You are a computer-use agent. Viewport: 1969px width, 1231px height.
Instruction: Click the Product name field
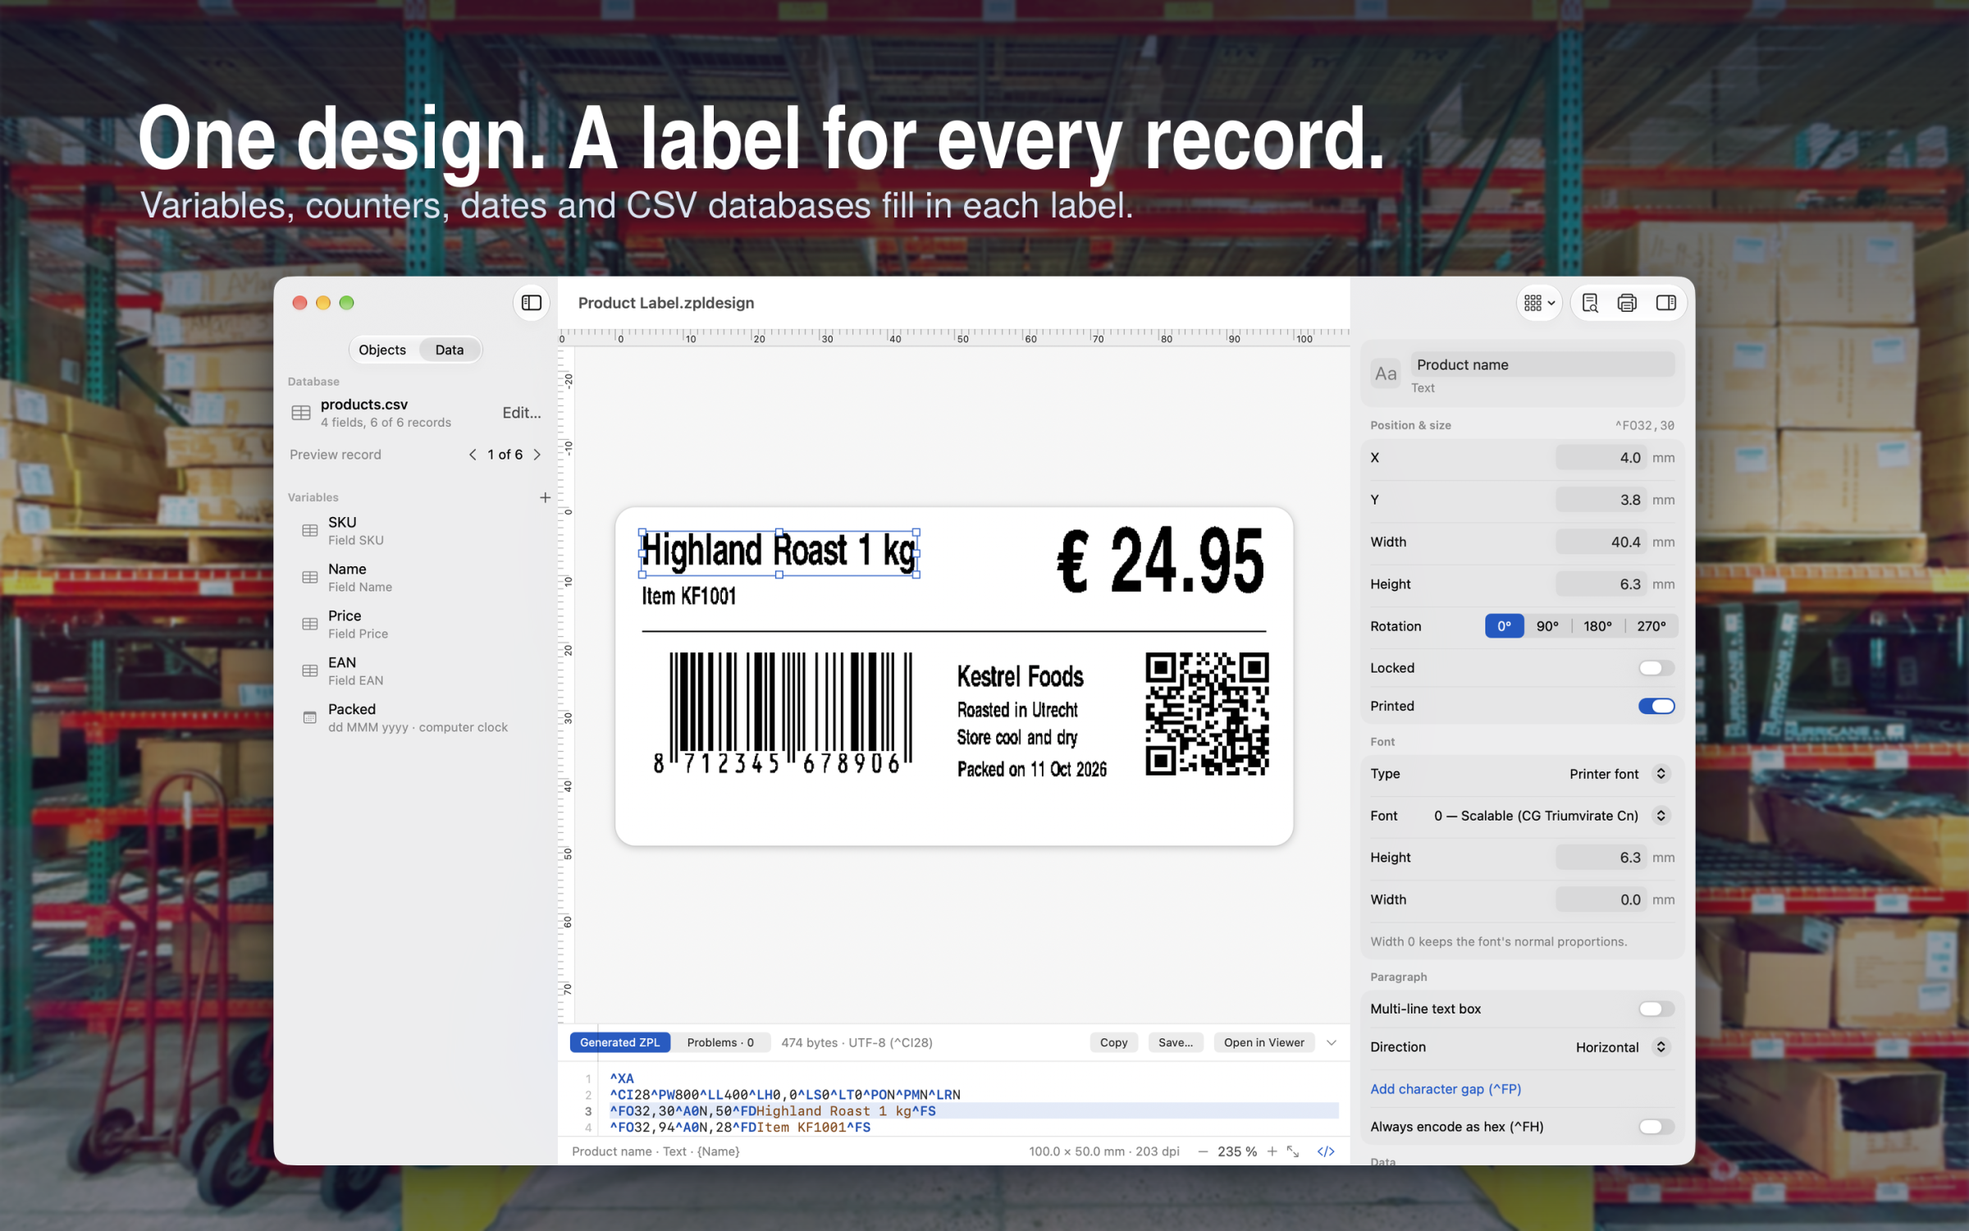click(1542, 364)
